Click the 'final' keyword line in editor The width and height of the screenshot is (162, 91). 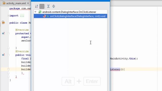25,59
